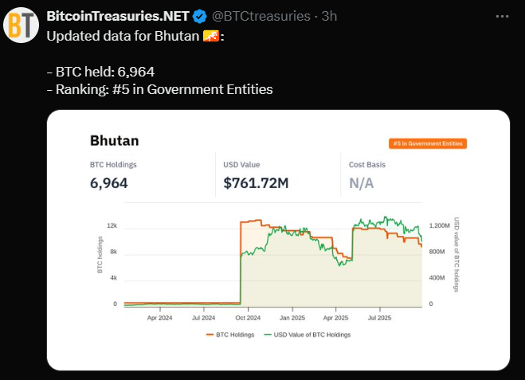Click the Bhutan flag emoji

[211, 37]
